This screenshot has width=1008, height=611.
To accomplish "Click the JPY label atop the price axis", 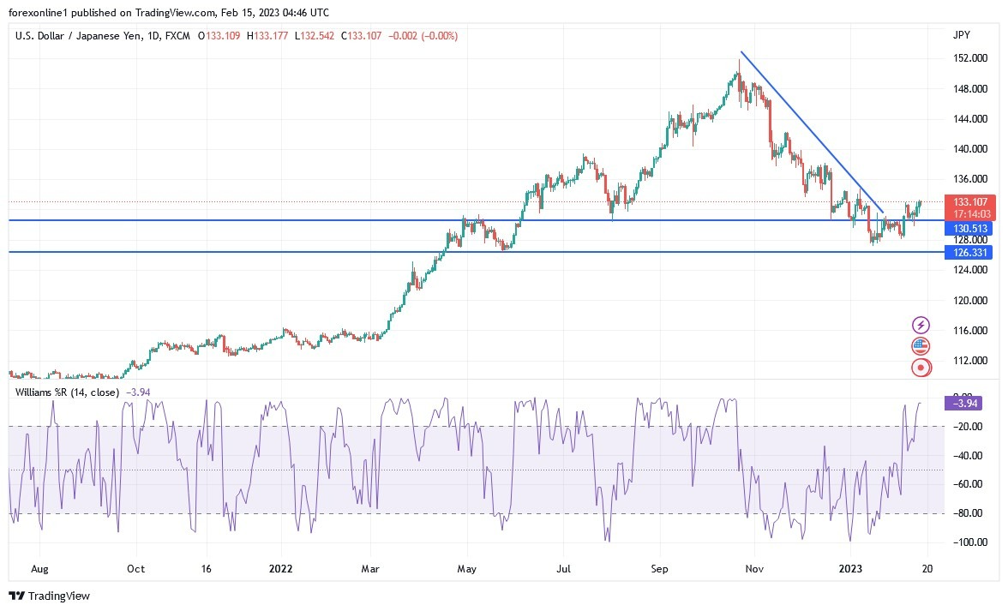I will coord(962,34).
